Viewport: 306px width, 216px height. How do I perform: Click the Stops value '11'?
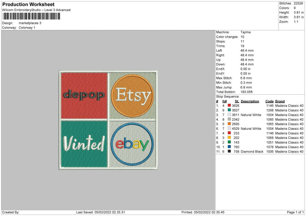242,42
